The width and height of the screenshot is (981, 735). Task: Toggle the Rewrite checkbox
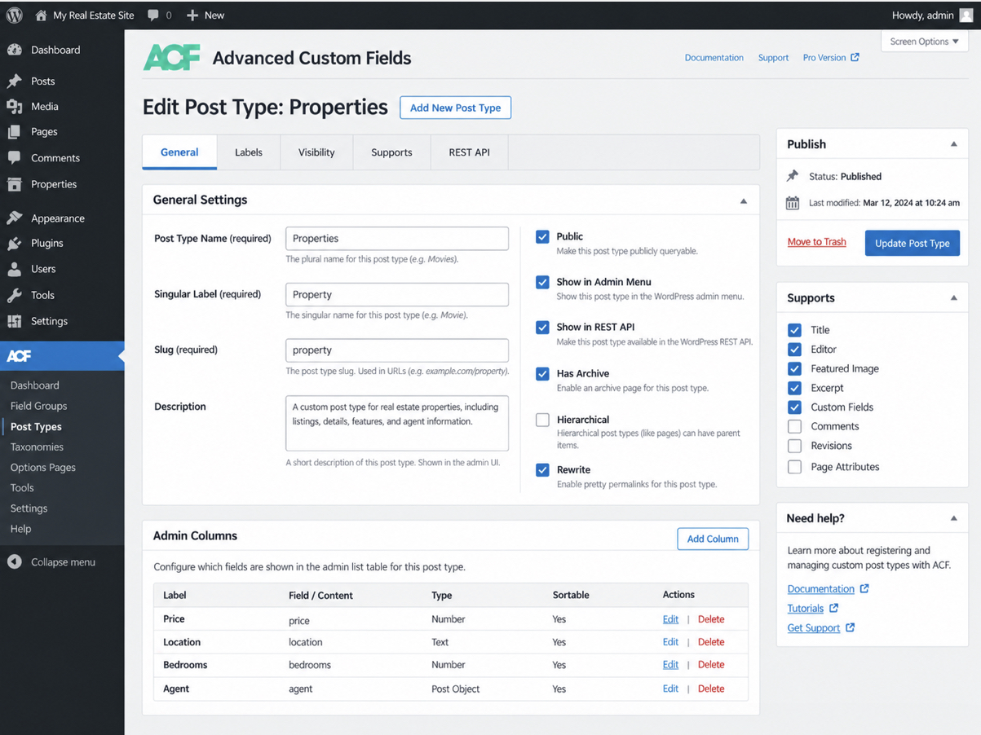click(542, 469)
